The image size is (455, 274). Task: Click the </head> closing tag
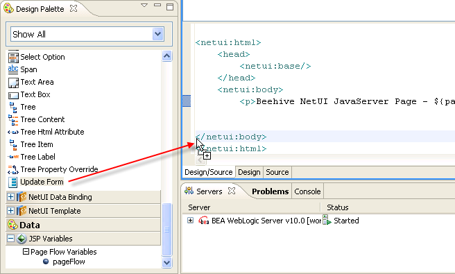(x=237, y=78)
